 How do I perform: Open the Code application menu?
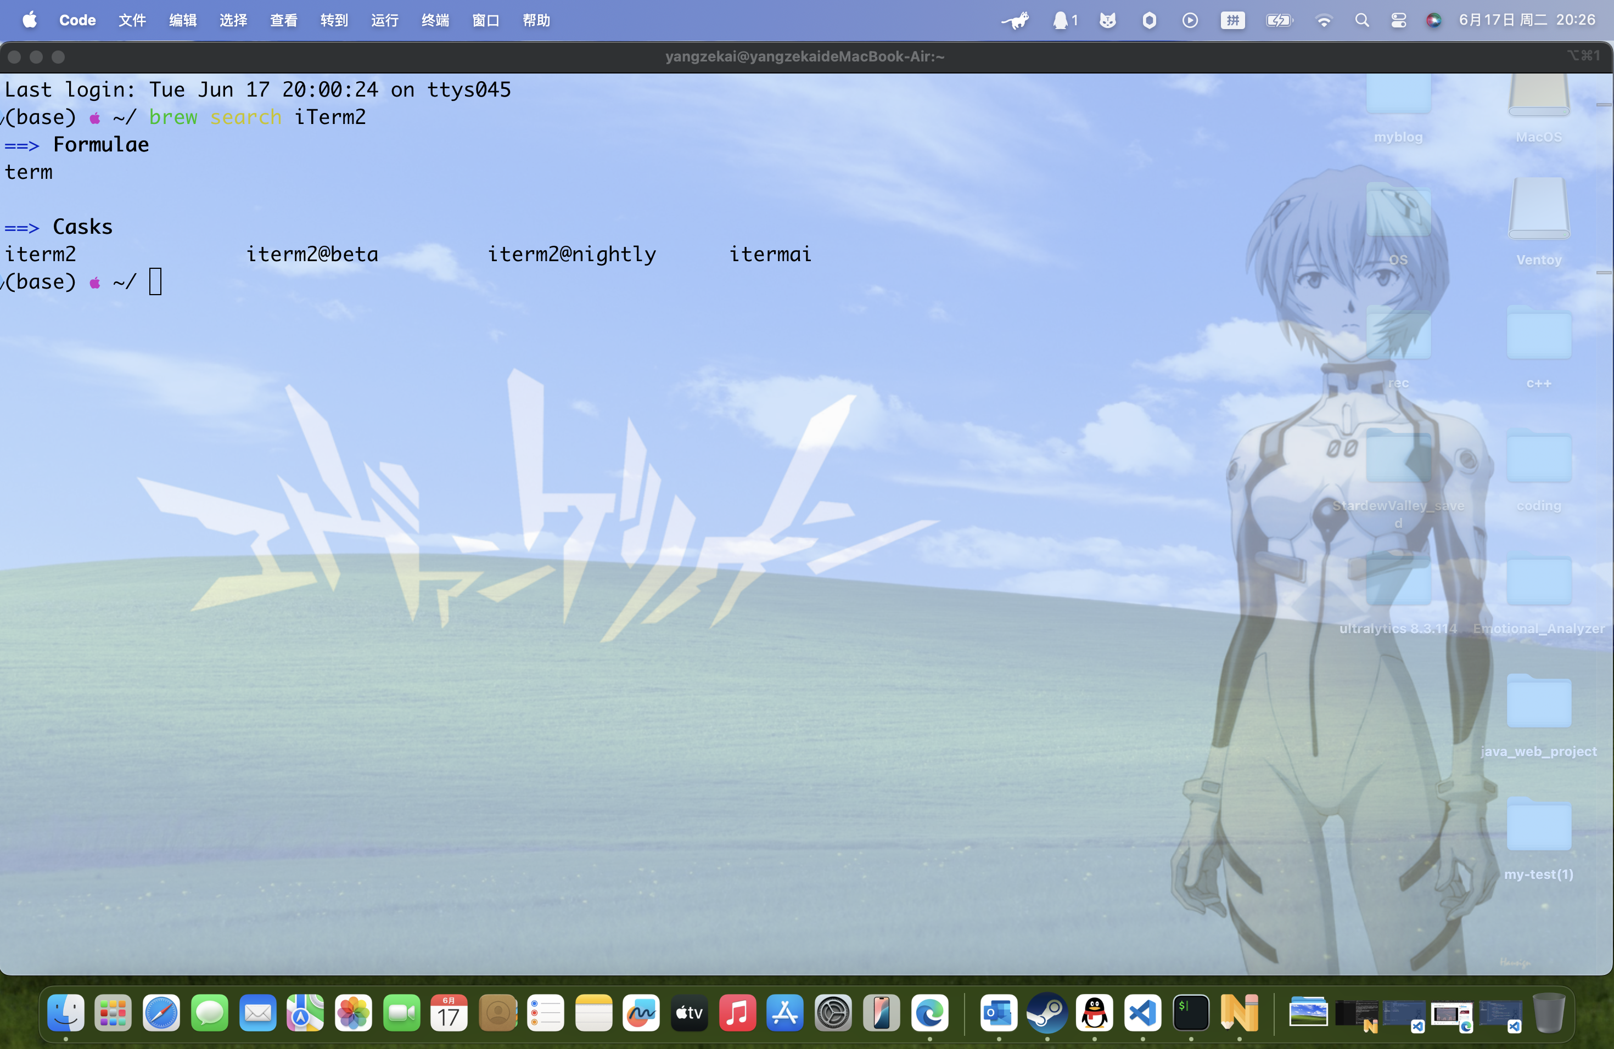[77, 20]
